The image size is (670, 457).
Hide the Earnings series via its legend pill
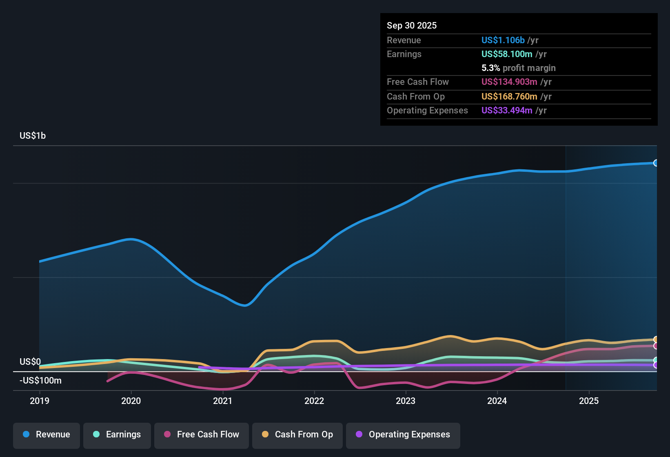[x=117, y=435]
